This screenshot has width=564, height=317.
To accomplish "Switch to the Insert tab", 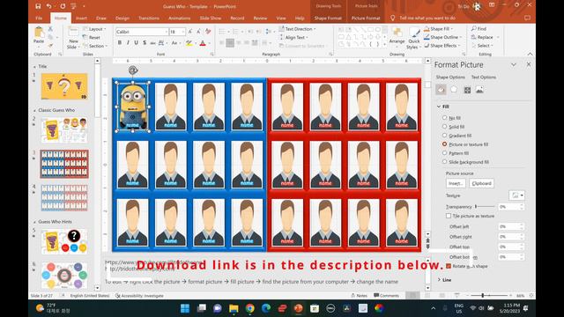I will click(x=81, y=18).
